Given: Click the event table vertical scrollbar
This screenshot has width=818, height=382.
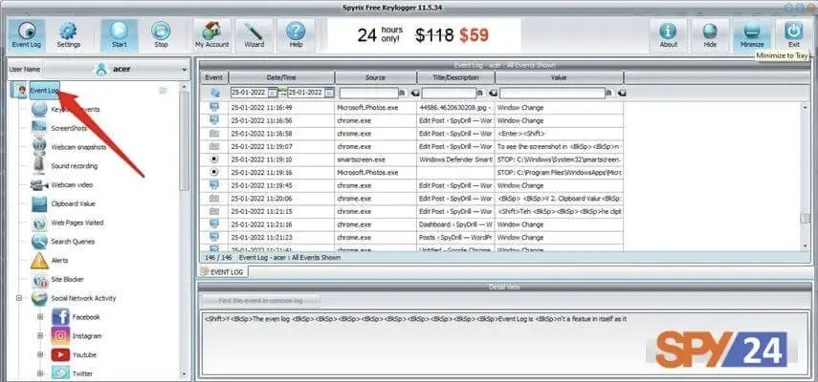Looking at the screenshot, I should coord(807,176).
